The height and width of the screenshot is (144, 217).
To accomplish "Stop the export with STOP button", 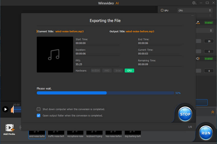I will [185, 114].
